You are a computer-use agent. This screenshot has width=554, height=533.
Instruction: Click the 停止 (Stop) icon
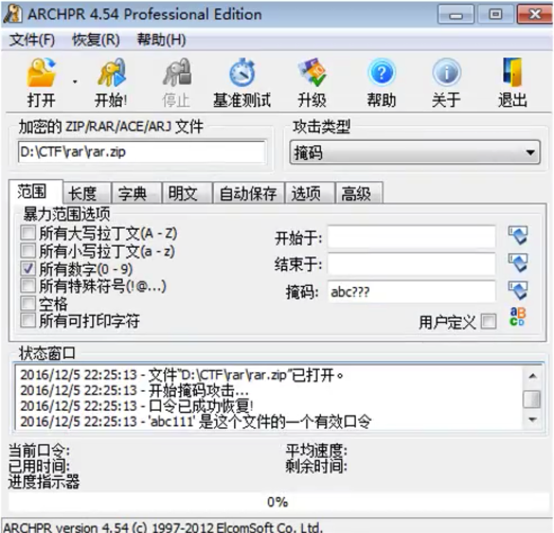177,73
